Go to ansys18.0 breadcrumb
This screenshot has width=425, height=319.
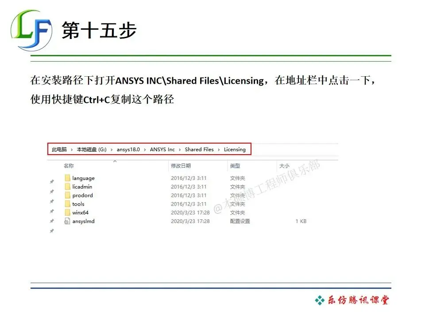(128, 149)
